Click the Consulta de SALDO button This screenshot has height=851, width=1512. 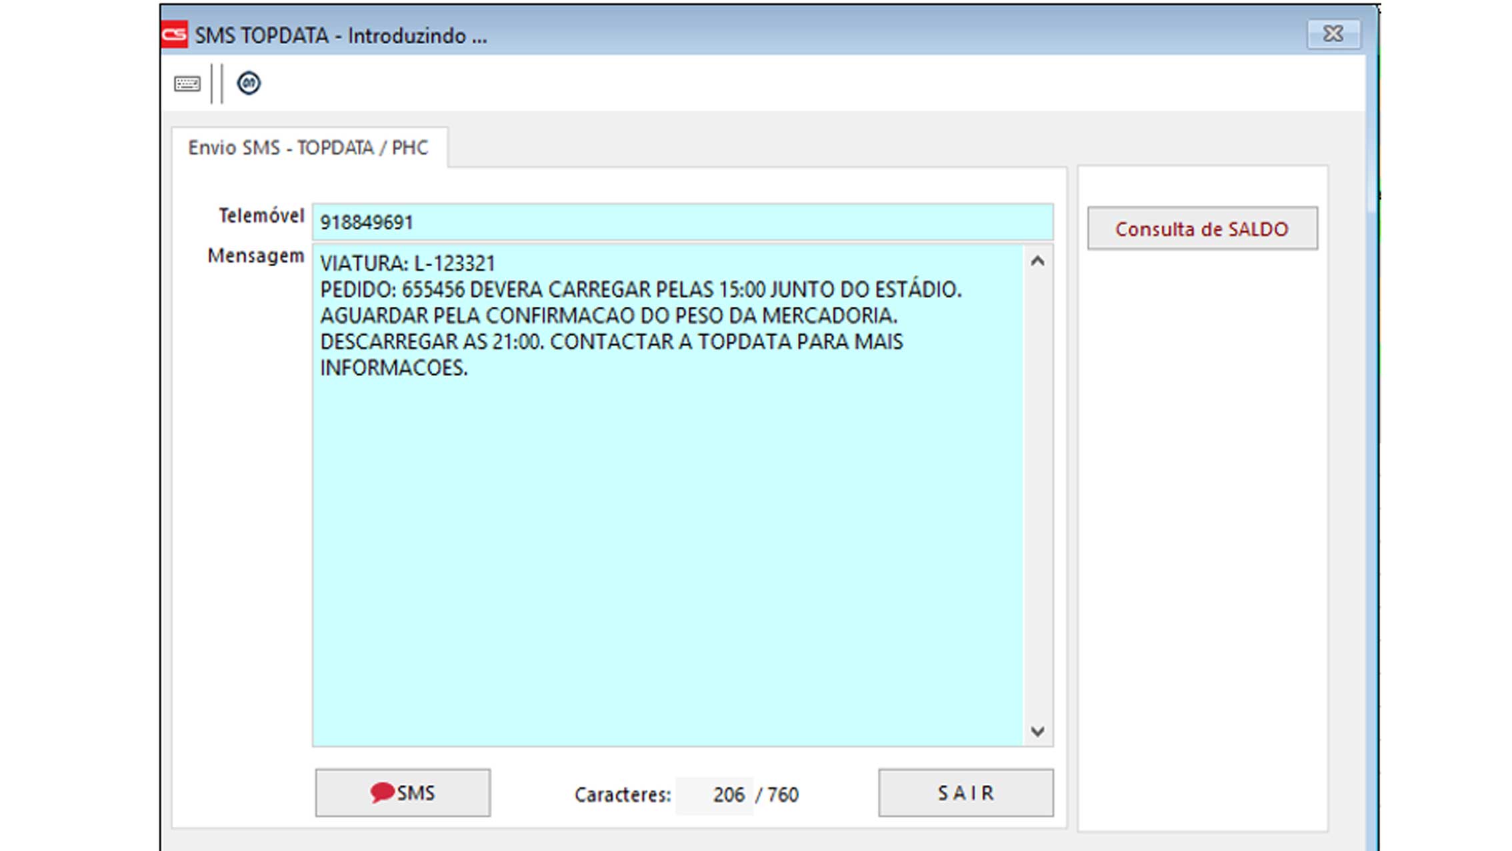coord(1203,229)
